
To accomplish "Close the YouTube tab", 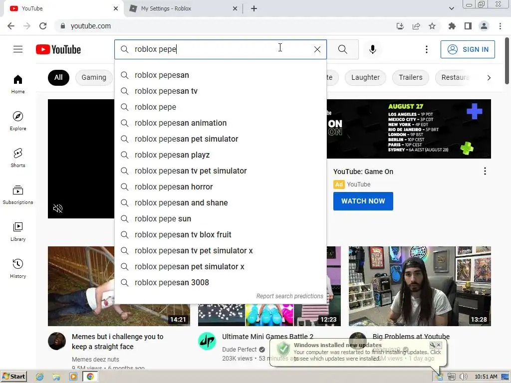I will (115, 8).
